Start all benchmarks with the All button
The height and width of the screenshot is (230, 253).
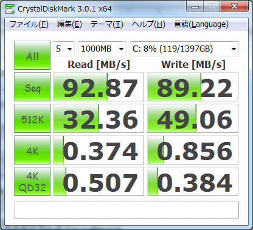click(32, 55)
